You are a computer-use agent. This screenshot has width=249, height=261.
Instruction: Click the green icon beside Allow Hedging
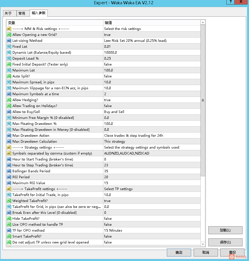(x=9, y=100)
